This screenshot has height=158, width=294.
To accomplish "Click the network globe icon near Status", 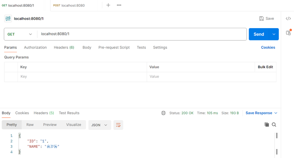I will 164,113.
